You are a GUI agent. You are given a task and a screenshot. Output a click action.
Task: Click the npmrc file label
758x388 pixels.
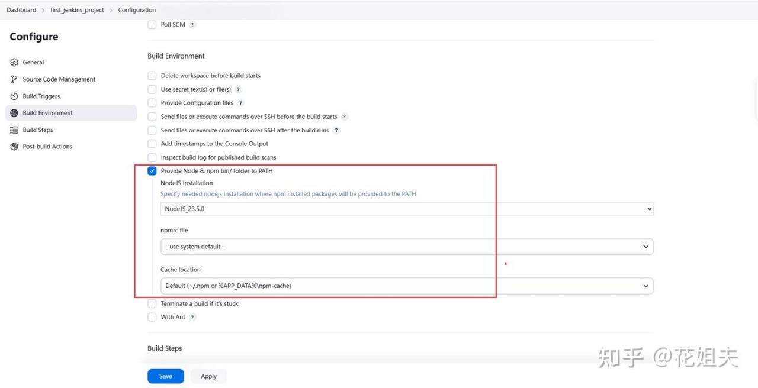pyautogui.click(x=174, y=231)
